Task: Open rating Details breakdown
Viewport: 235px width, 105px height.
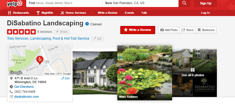Action: tap(62, 32)
